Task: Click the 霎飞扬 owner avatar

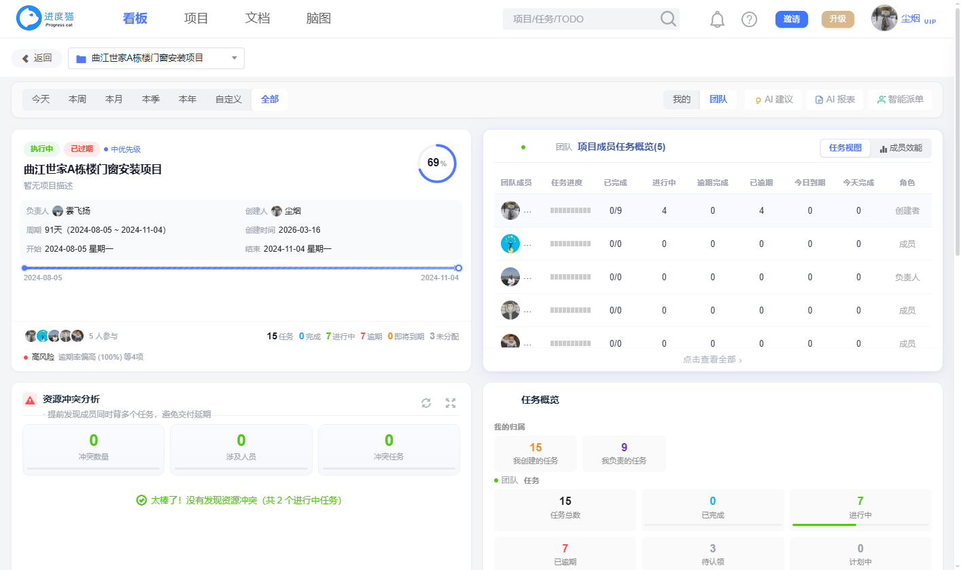Action: coord(58,211)
